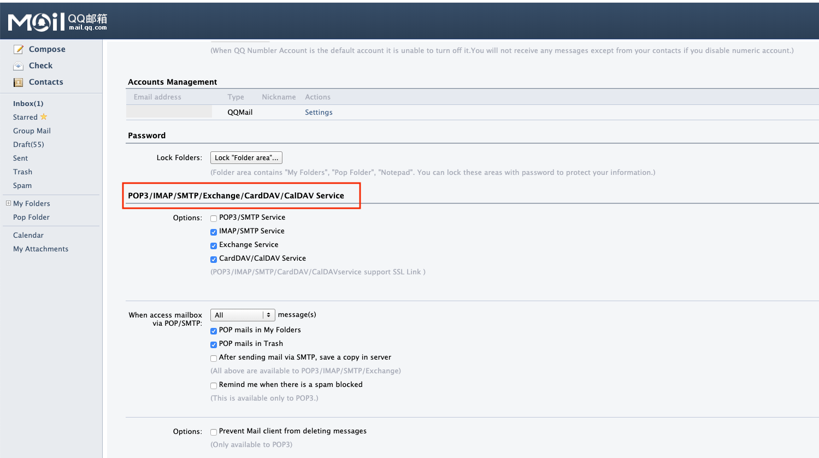Open Inbox(1) folder
The width and height of the screenshot is (819, 458).
pyautogui.click(x=28, y=103)
